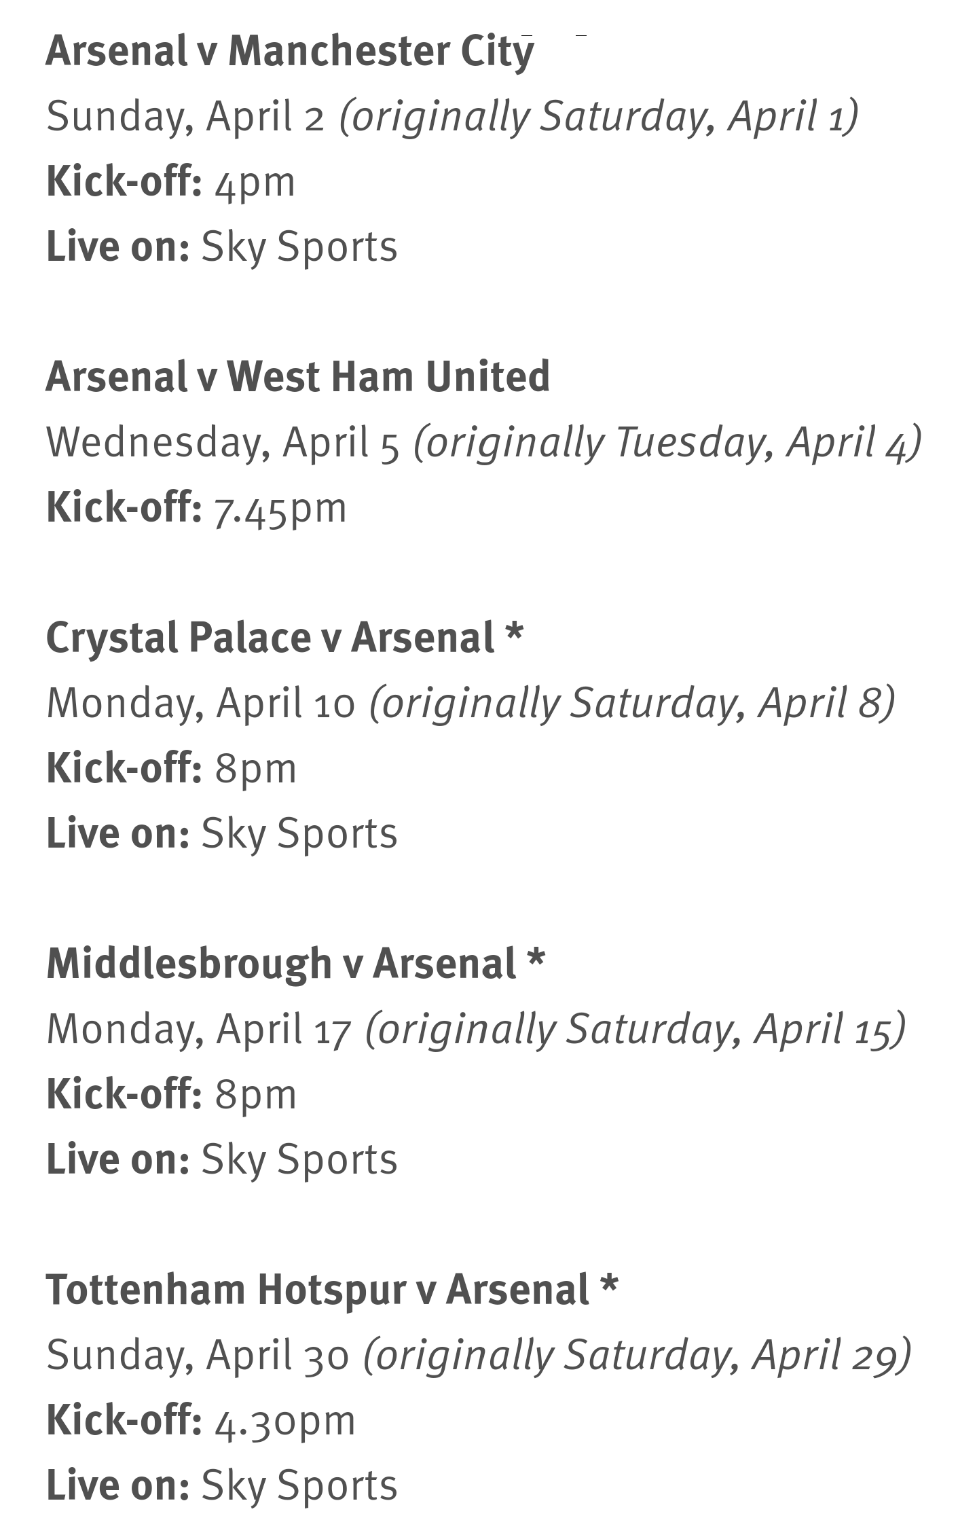Click the asterisk after Crystal Palace v Arsenal
The height and width of the screenshot is (1520, 977).
coord(515,634)
